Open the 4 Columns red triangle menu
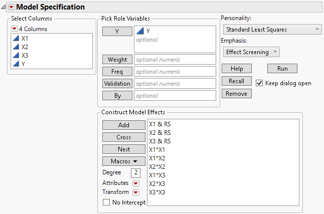The image size is (324, 214). click(x=14, y=29)
